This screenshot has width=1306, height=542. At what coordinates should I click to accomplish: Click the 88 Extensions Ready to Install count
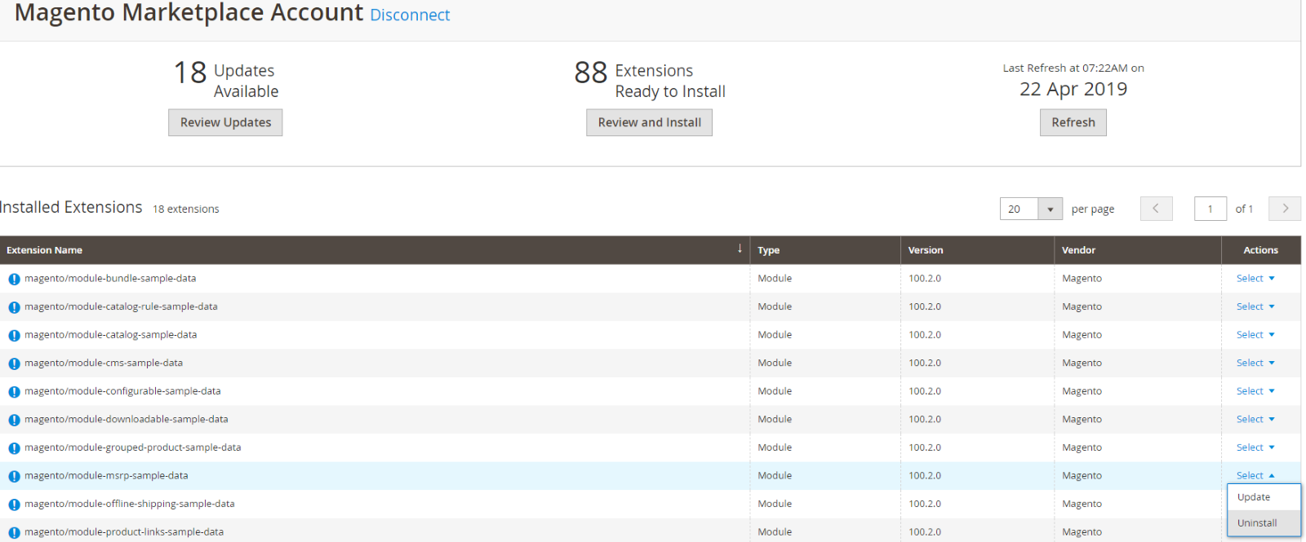tap(650, 80)
